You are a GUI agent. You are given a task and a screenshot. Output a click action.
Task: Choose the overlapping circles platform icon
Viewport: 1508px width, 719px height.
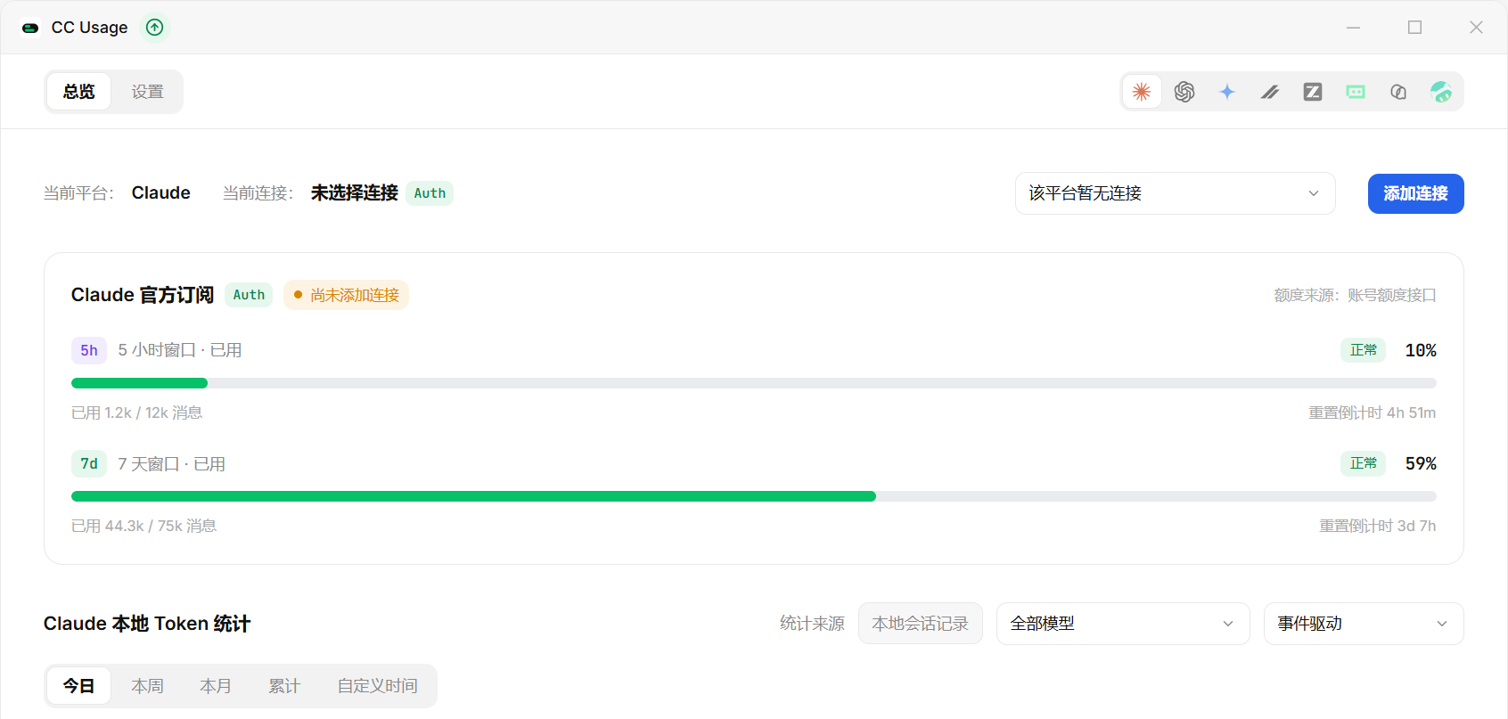click(x=1398, y=92)
